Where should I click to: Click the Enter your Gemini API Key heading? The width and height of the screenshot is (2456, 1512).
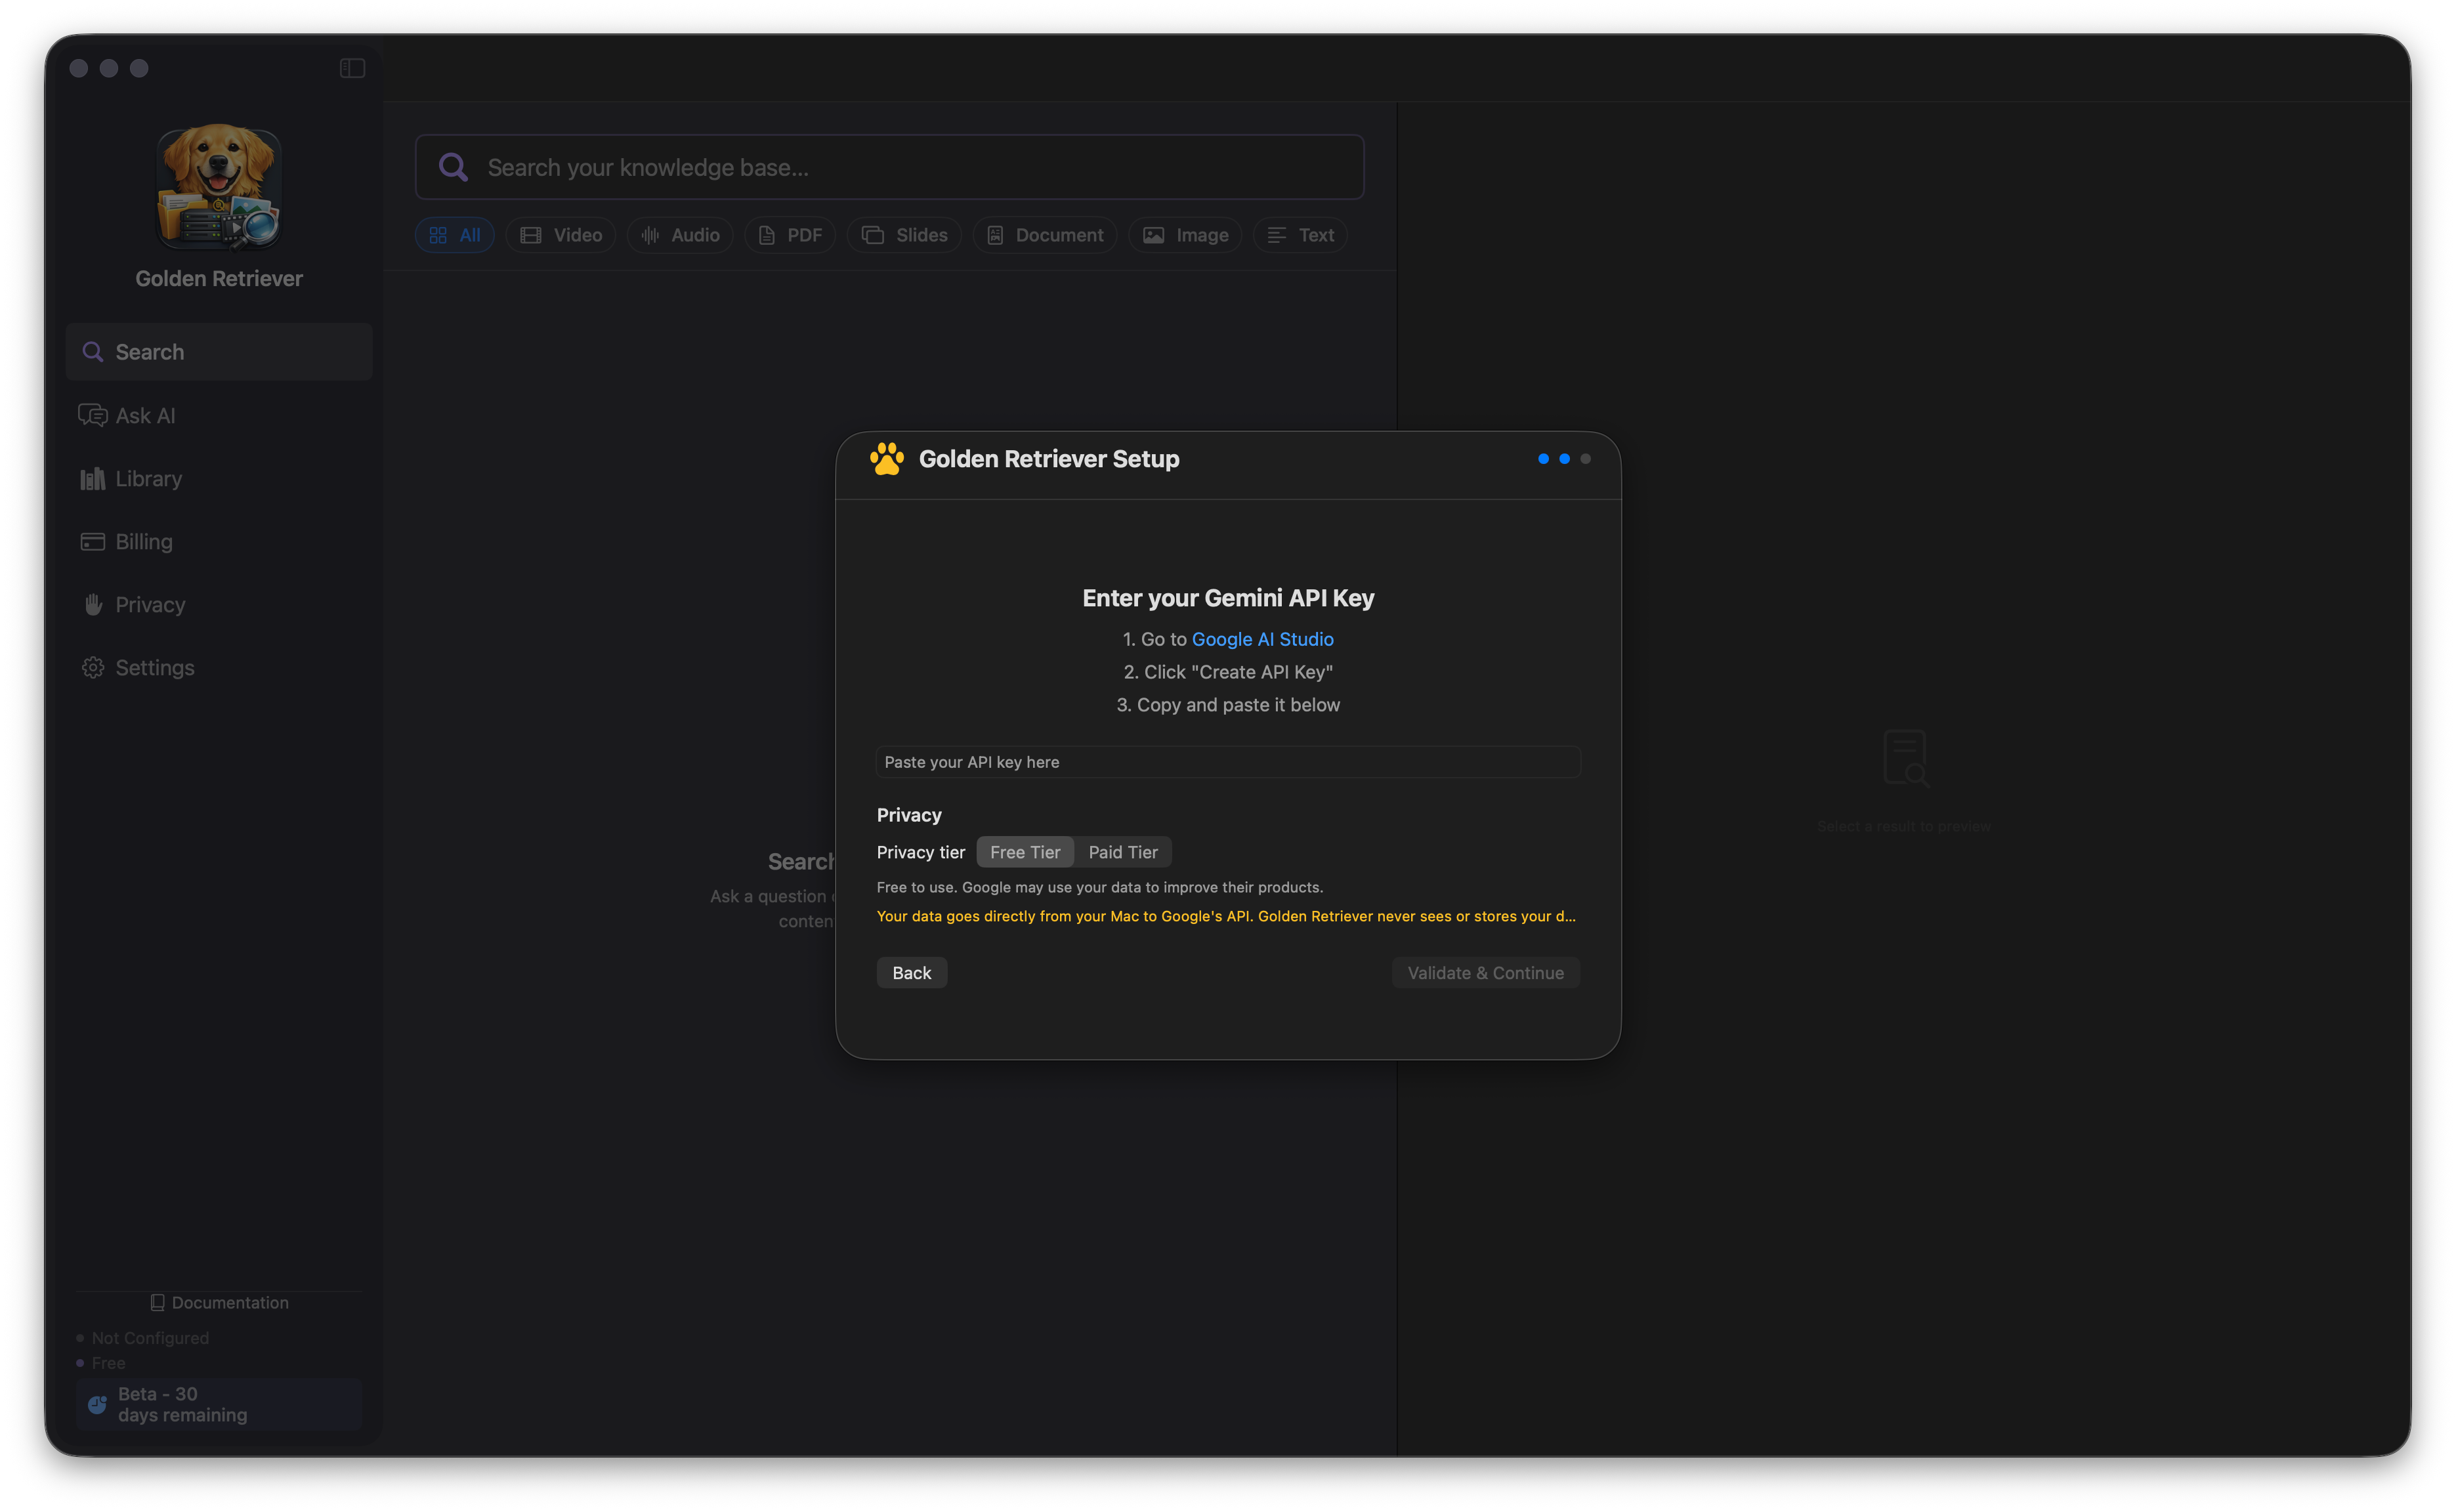[1228, 598]
